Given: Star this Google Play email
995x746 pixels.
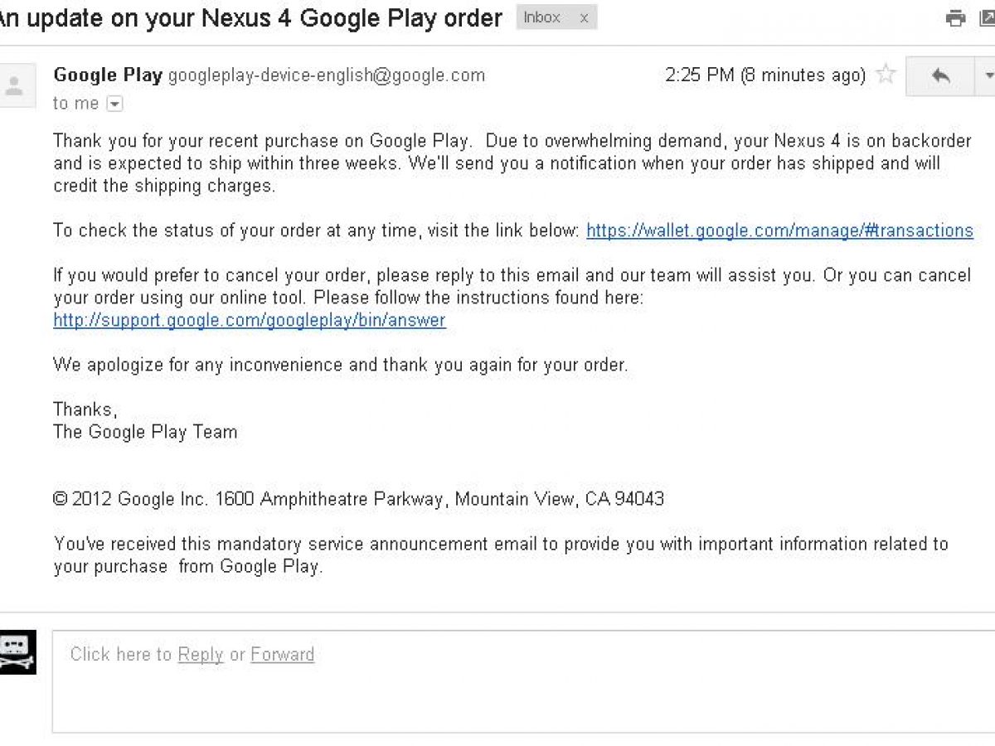Looking at the screenshot, I should 886,75.
